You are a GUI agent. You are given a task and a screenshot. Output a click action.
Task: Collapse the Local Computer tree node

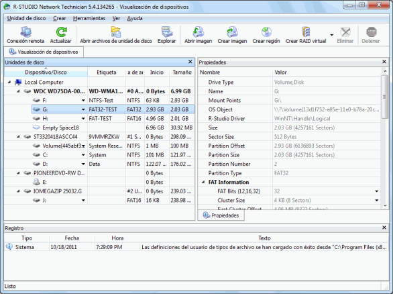click(x=9, y=82)
